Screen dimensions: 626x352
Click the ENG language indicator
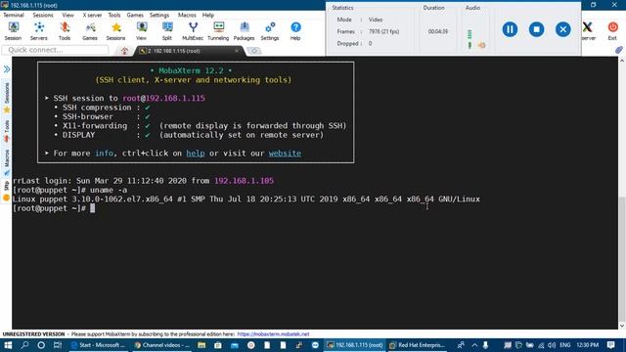[x=565, y=345]
